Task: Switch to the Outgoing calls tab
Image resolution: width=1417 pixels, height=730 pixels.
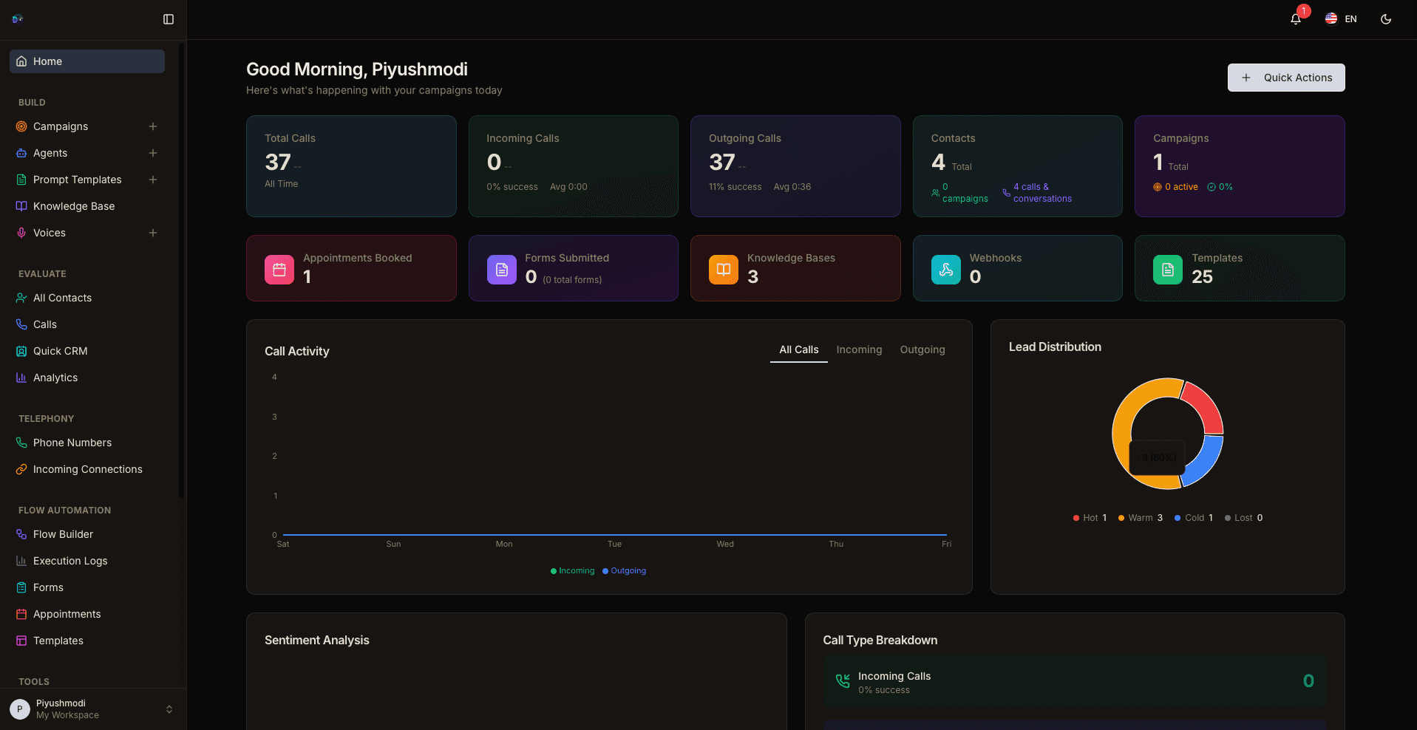Action: pyautogui.click(x=922, y=349)
